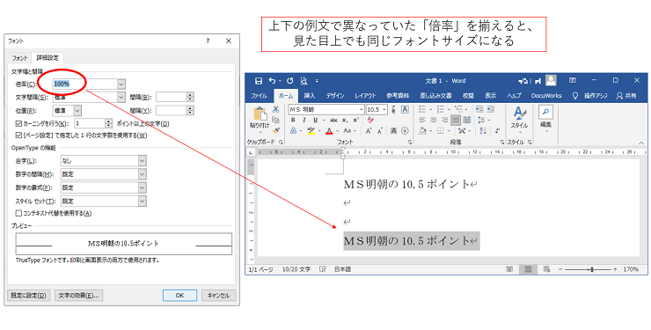Viewport: 651px width, 330px height.
Task: Sort text with A-Z sort icon
Action: coord(483,131)
